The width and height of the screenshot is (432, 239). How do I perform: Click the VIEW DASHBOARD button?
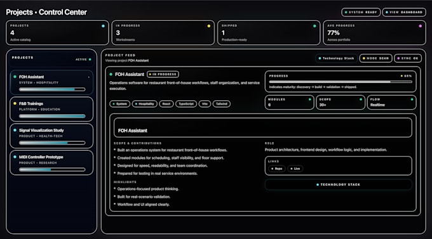coord(404,12)
